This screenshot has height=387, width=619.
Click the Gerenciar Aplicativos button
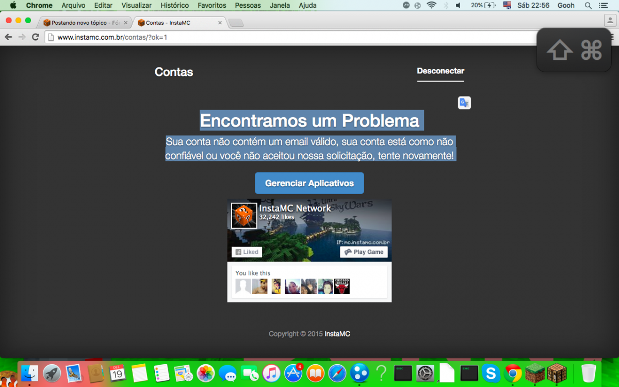(309, 183)
